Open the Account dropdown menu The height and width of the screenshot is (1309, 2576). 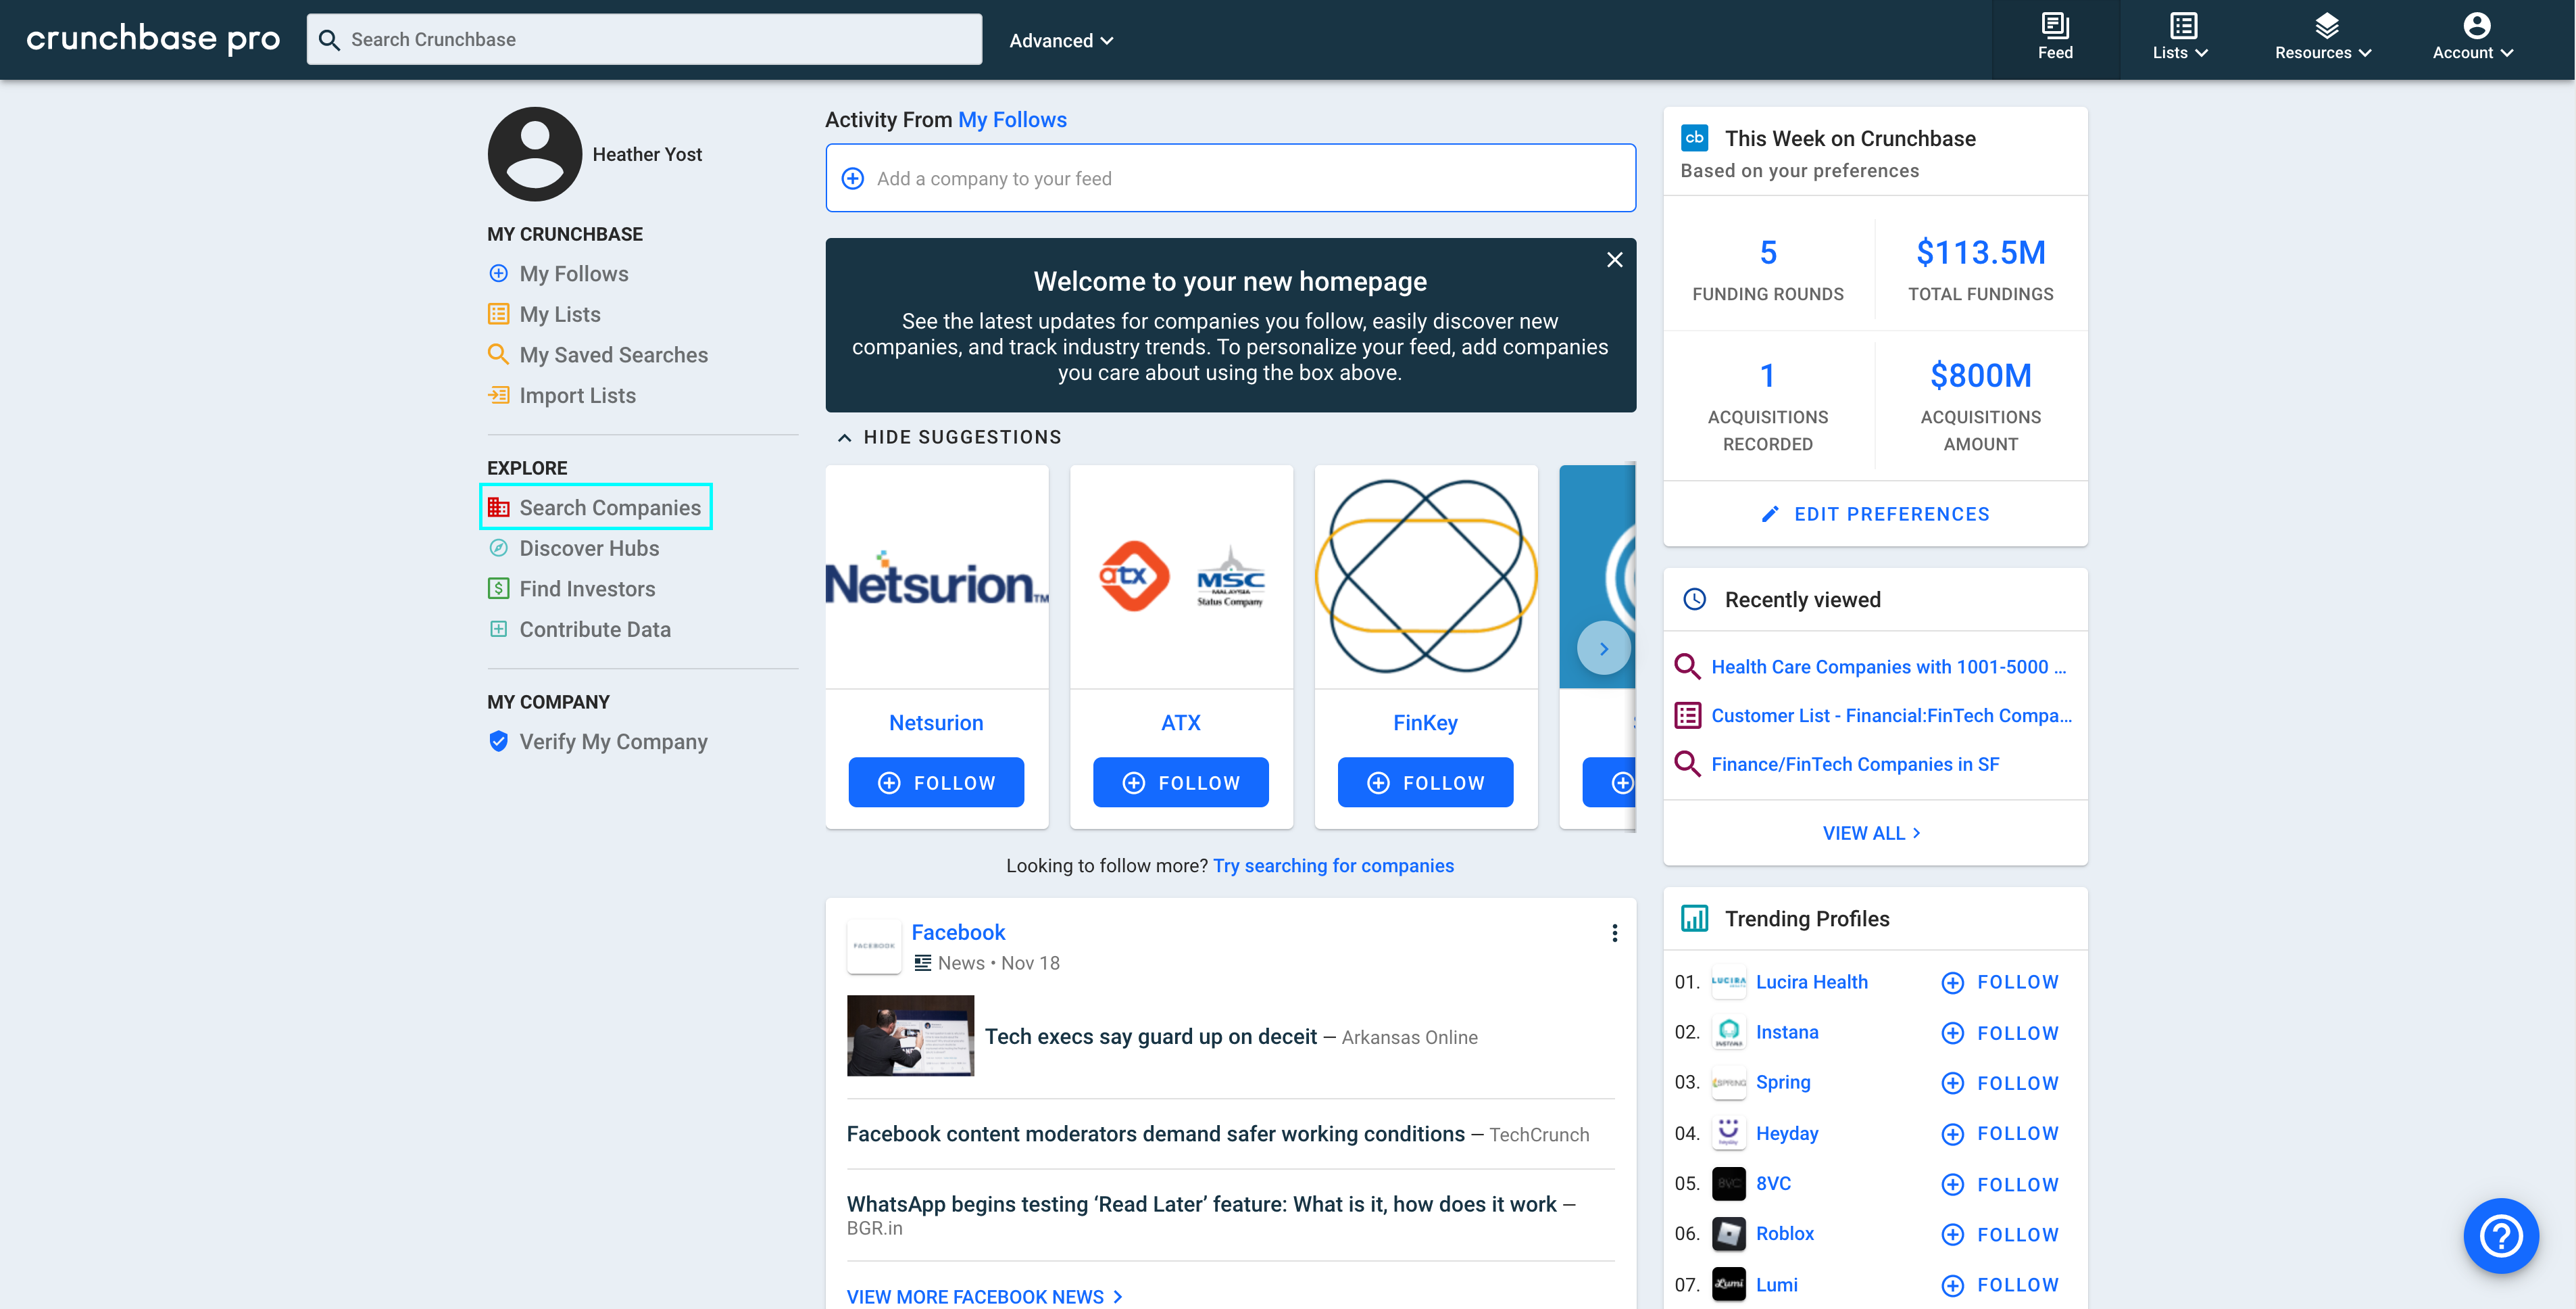click(2472, 38)
